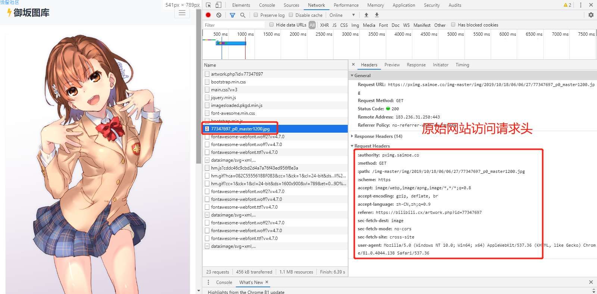Image resolution: width=597 pixels, height=294 pixels.
Task: Export HAR file download arrow
Action: (377, 15)
